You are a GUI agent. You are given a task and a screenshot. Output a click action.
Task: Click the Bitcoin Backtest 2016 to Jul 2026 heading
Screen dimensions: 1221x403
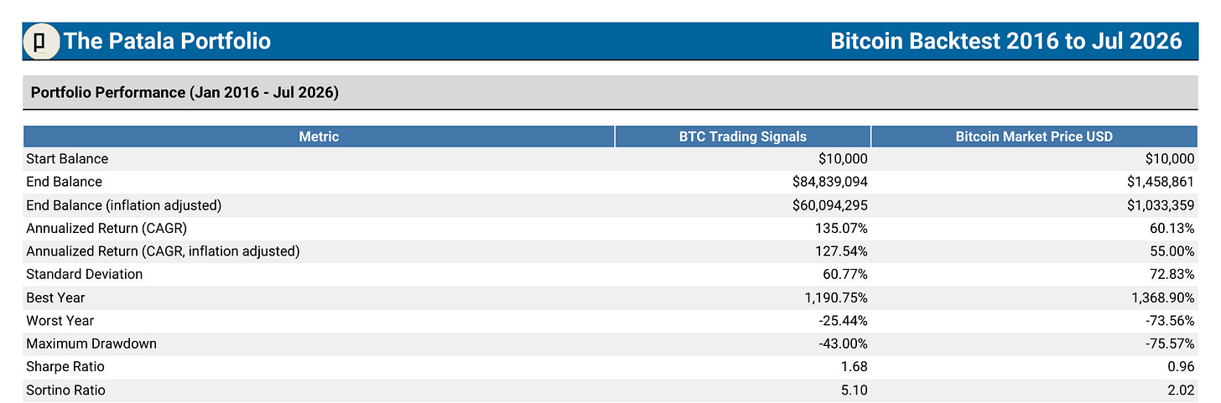click(1005, 41)
